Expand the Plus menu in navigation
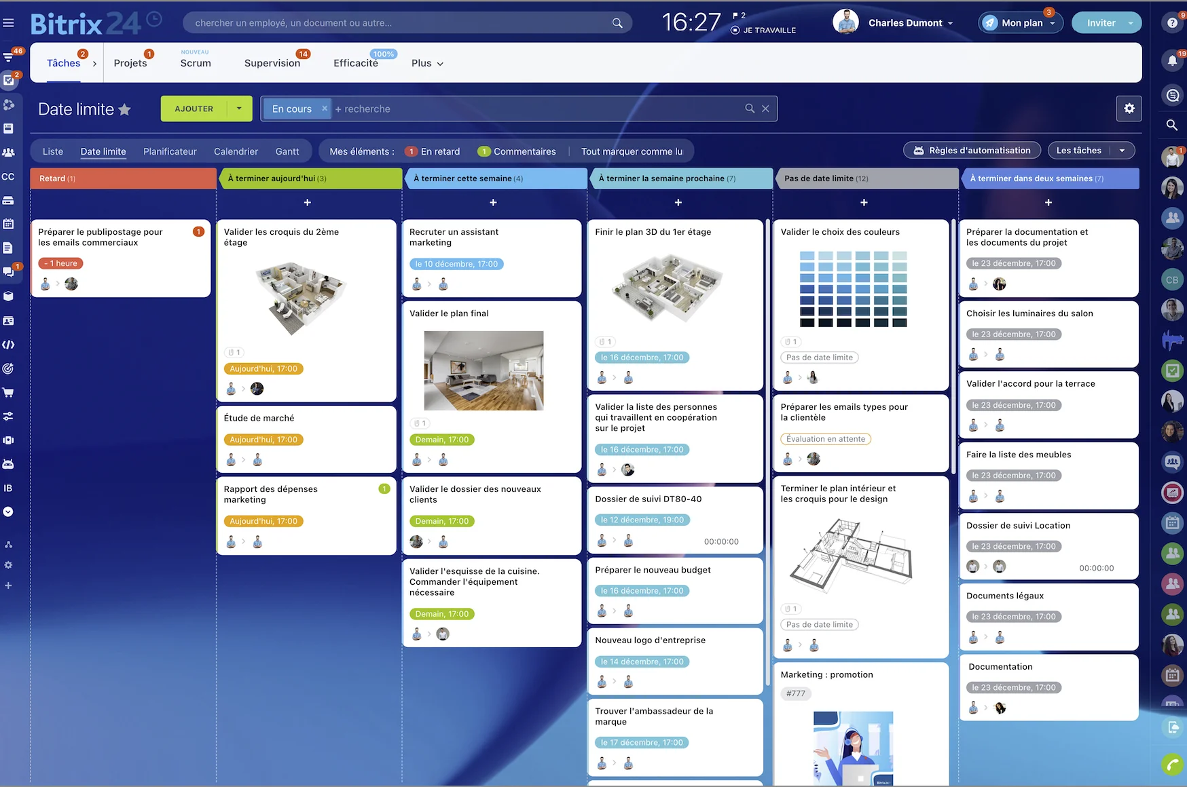Viewport: 1187px width, 787px height. pos(427,63)
